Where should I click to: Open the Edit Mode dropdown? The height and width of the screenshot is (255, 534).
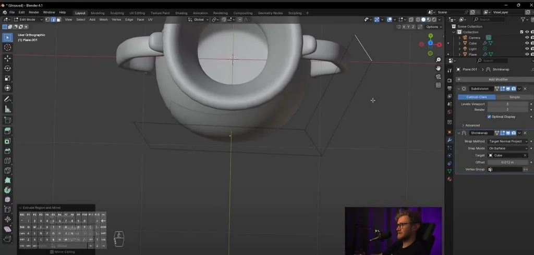28,20
